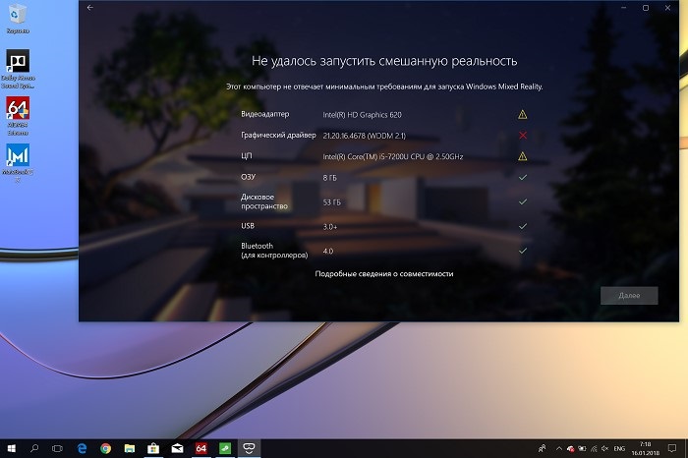Click the ОЗУ label
688x458 pixels.
tap(248, 177)
